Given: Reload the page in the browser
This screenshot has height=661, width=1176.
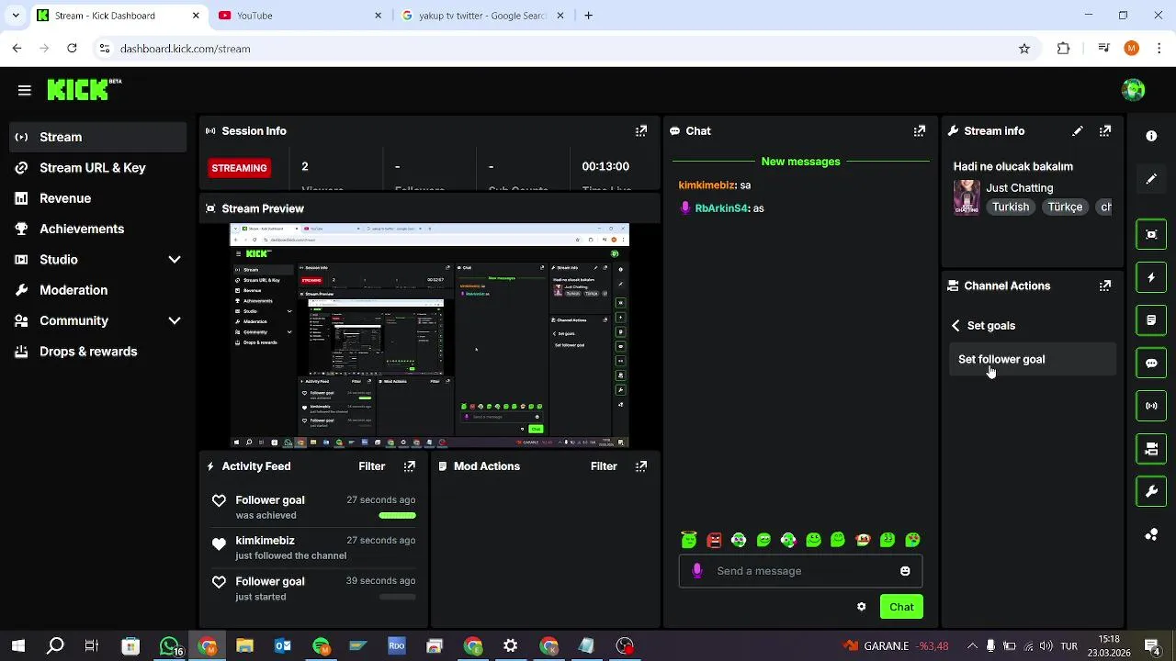Looking at the screenshot, I should pyautogui.click(x=72, y=49).
